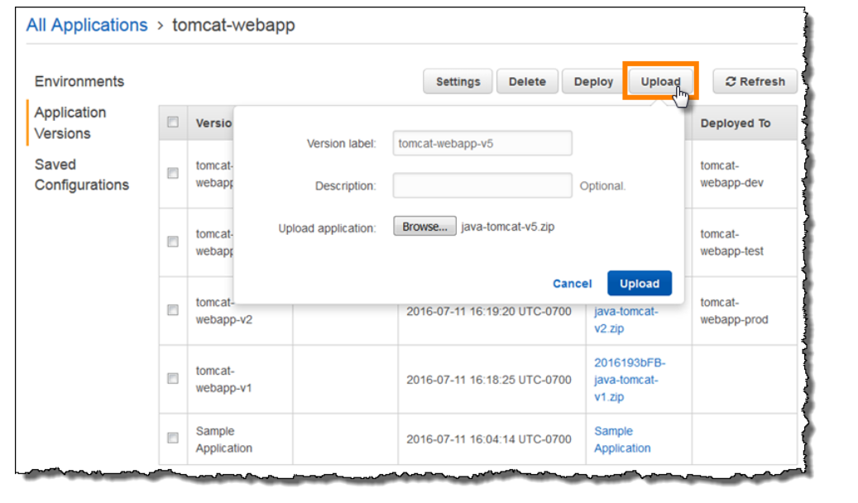Click the highlighted Upload toolbar button
This screenshot has height=503, width=858.
point(660,82)
